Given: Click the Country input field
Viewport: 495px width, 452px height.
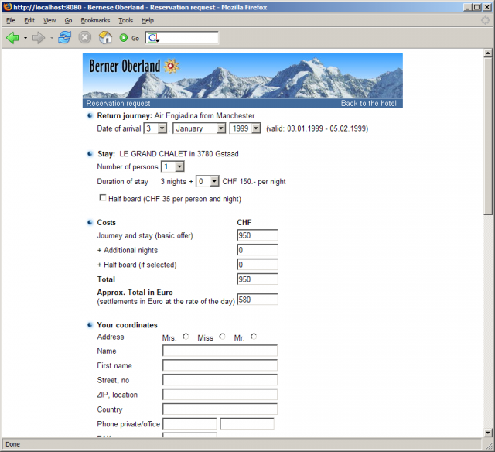Looking at the screenshot, I should coord(220,409).
